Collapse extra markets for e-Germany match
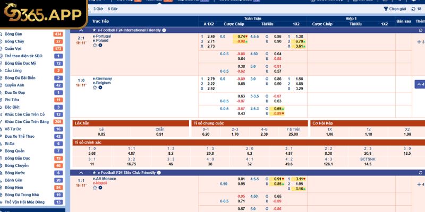The width and height of the screenshot is (425, 212). [x=419, y=84]
